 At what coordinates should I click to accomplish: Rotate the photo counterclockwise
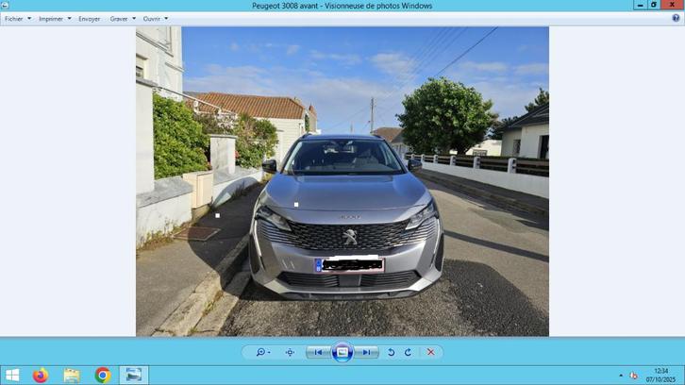pos(391,352)
